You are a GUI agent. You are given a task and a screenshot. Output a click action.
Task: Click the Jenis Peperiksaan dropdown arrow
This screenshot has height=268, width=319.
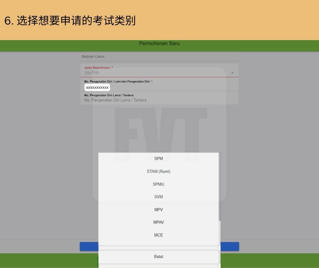pos(232,73)
